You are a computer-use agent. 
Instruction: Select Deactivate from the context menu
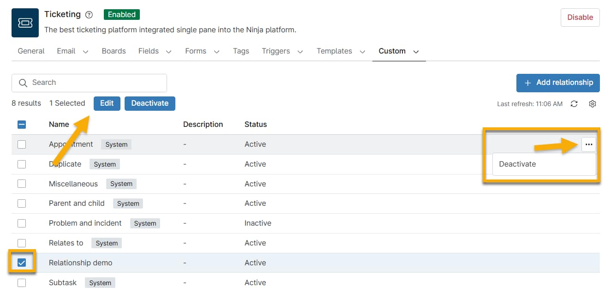pos(518,164)
